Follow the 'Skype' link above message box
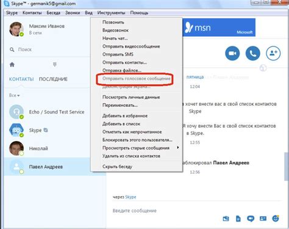This screenshot has height=229, width=289. [130, 197]
